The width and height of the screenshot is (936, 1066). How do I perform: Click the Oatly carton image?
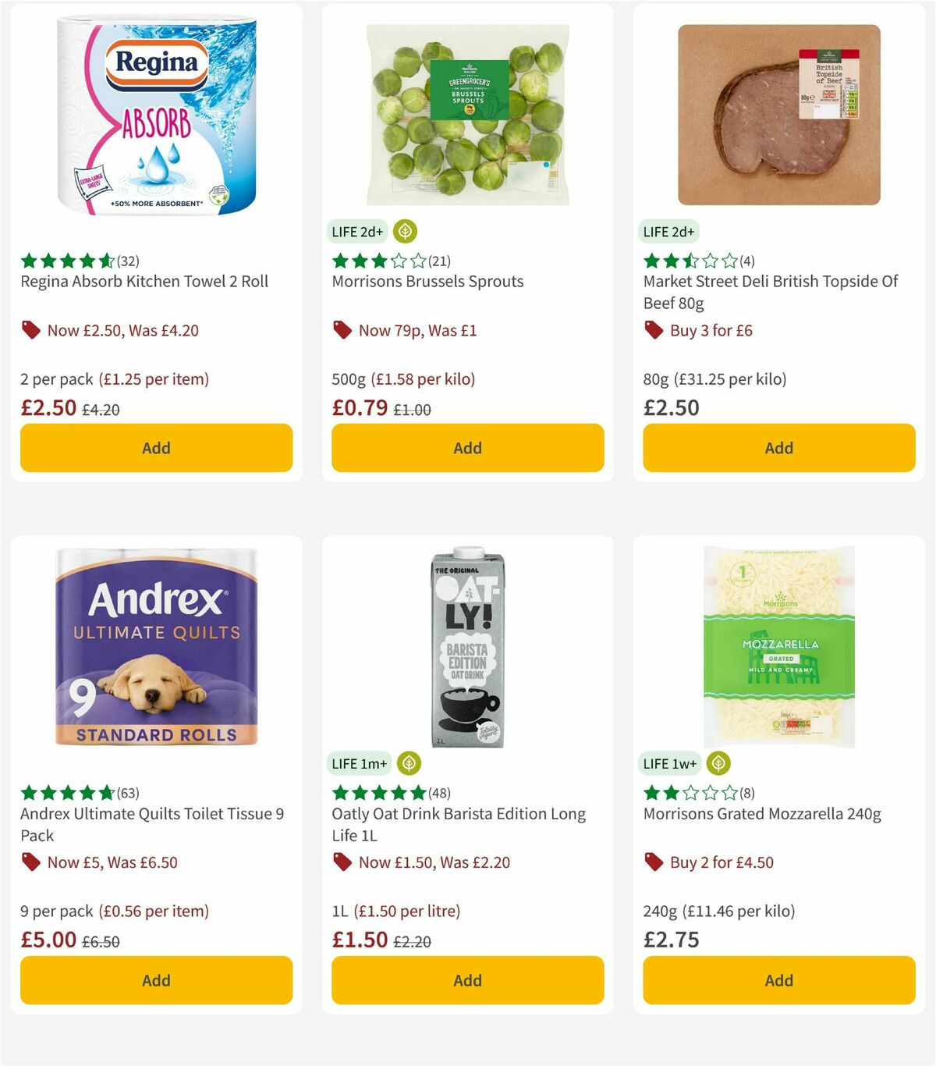[x=466, y=648]
